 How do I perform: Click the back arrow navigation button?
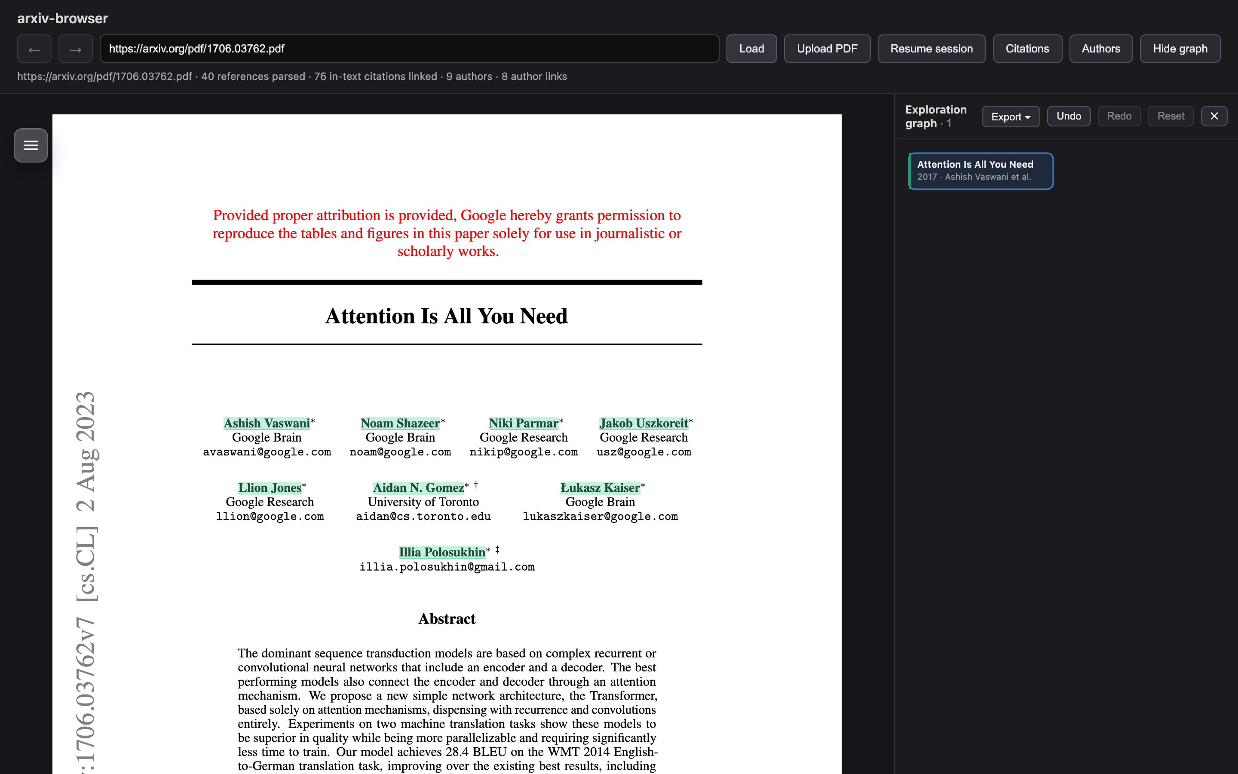click(34, 49)
